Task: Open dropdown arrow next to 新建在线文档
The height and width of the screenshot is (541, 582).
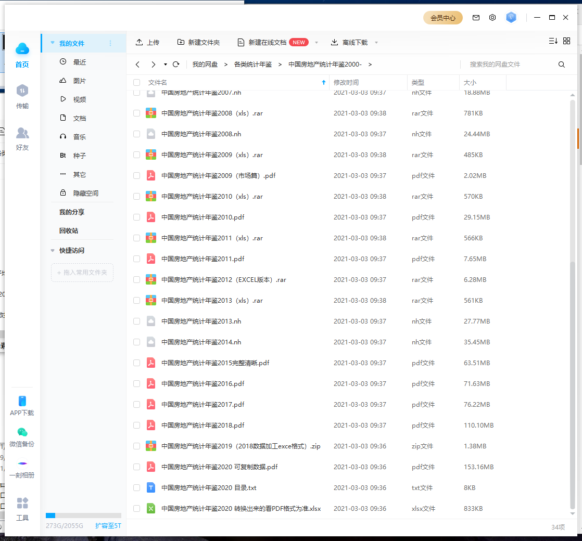Action: point(317,43)
